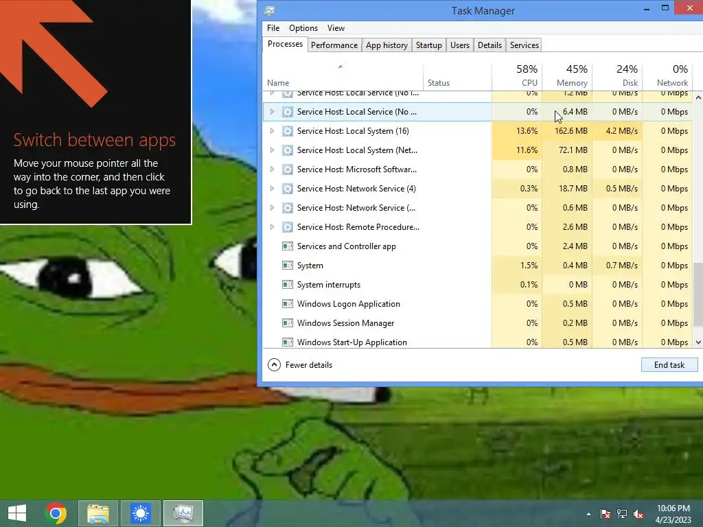Select the System interrupts row name
Image resolution: width=703 pixels, height=527 pixels.
click(329, 285)
